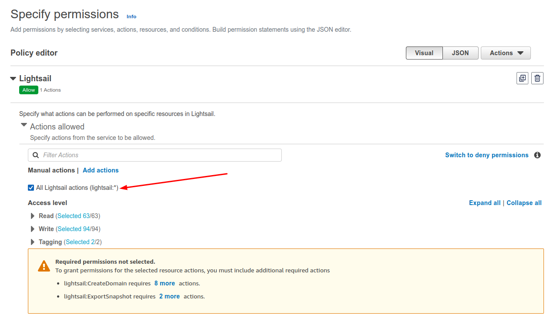Click Switch to deny permissions
Image resolution: width=557 pixels, height=318 pixels.
point(487,155)
